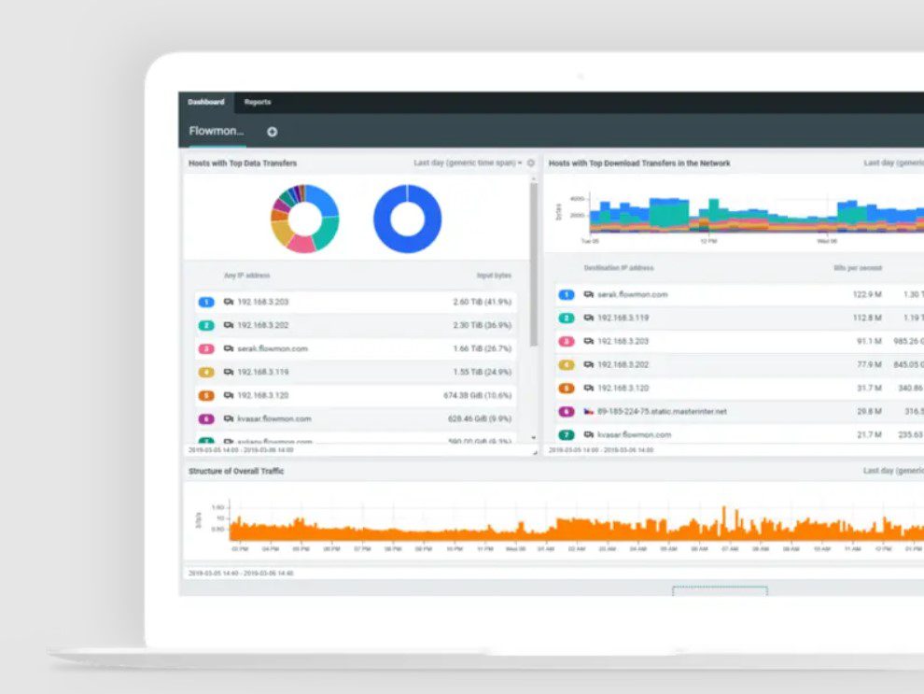Image resolution: width=924 pixels, height=694 pixels.
Task: Click the solid blue donut chart
Action: (407, 219)
